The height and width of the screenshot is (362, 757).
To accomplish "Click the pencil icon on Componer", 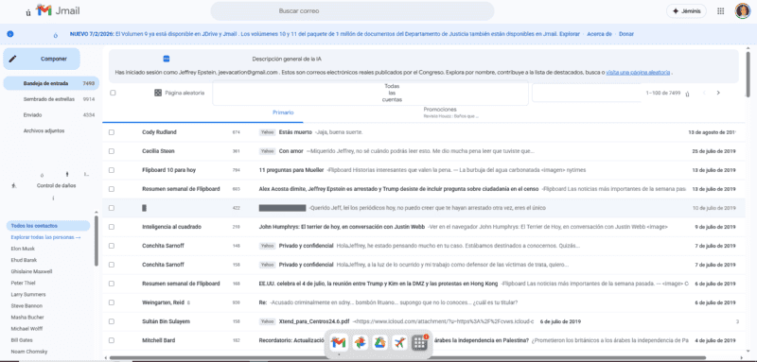I will point(12,59).
